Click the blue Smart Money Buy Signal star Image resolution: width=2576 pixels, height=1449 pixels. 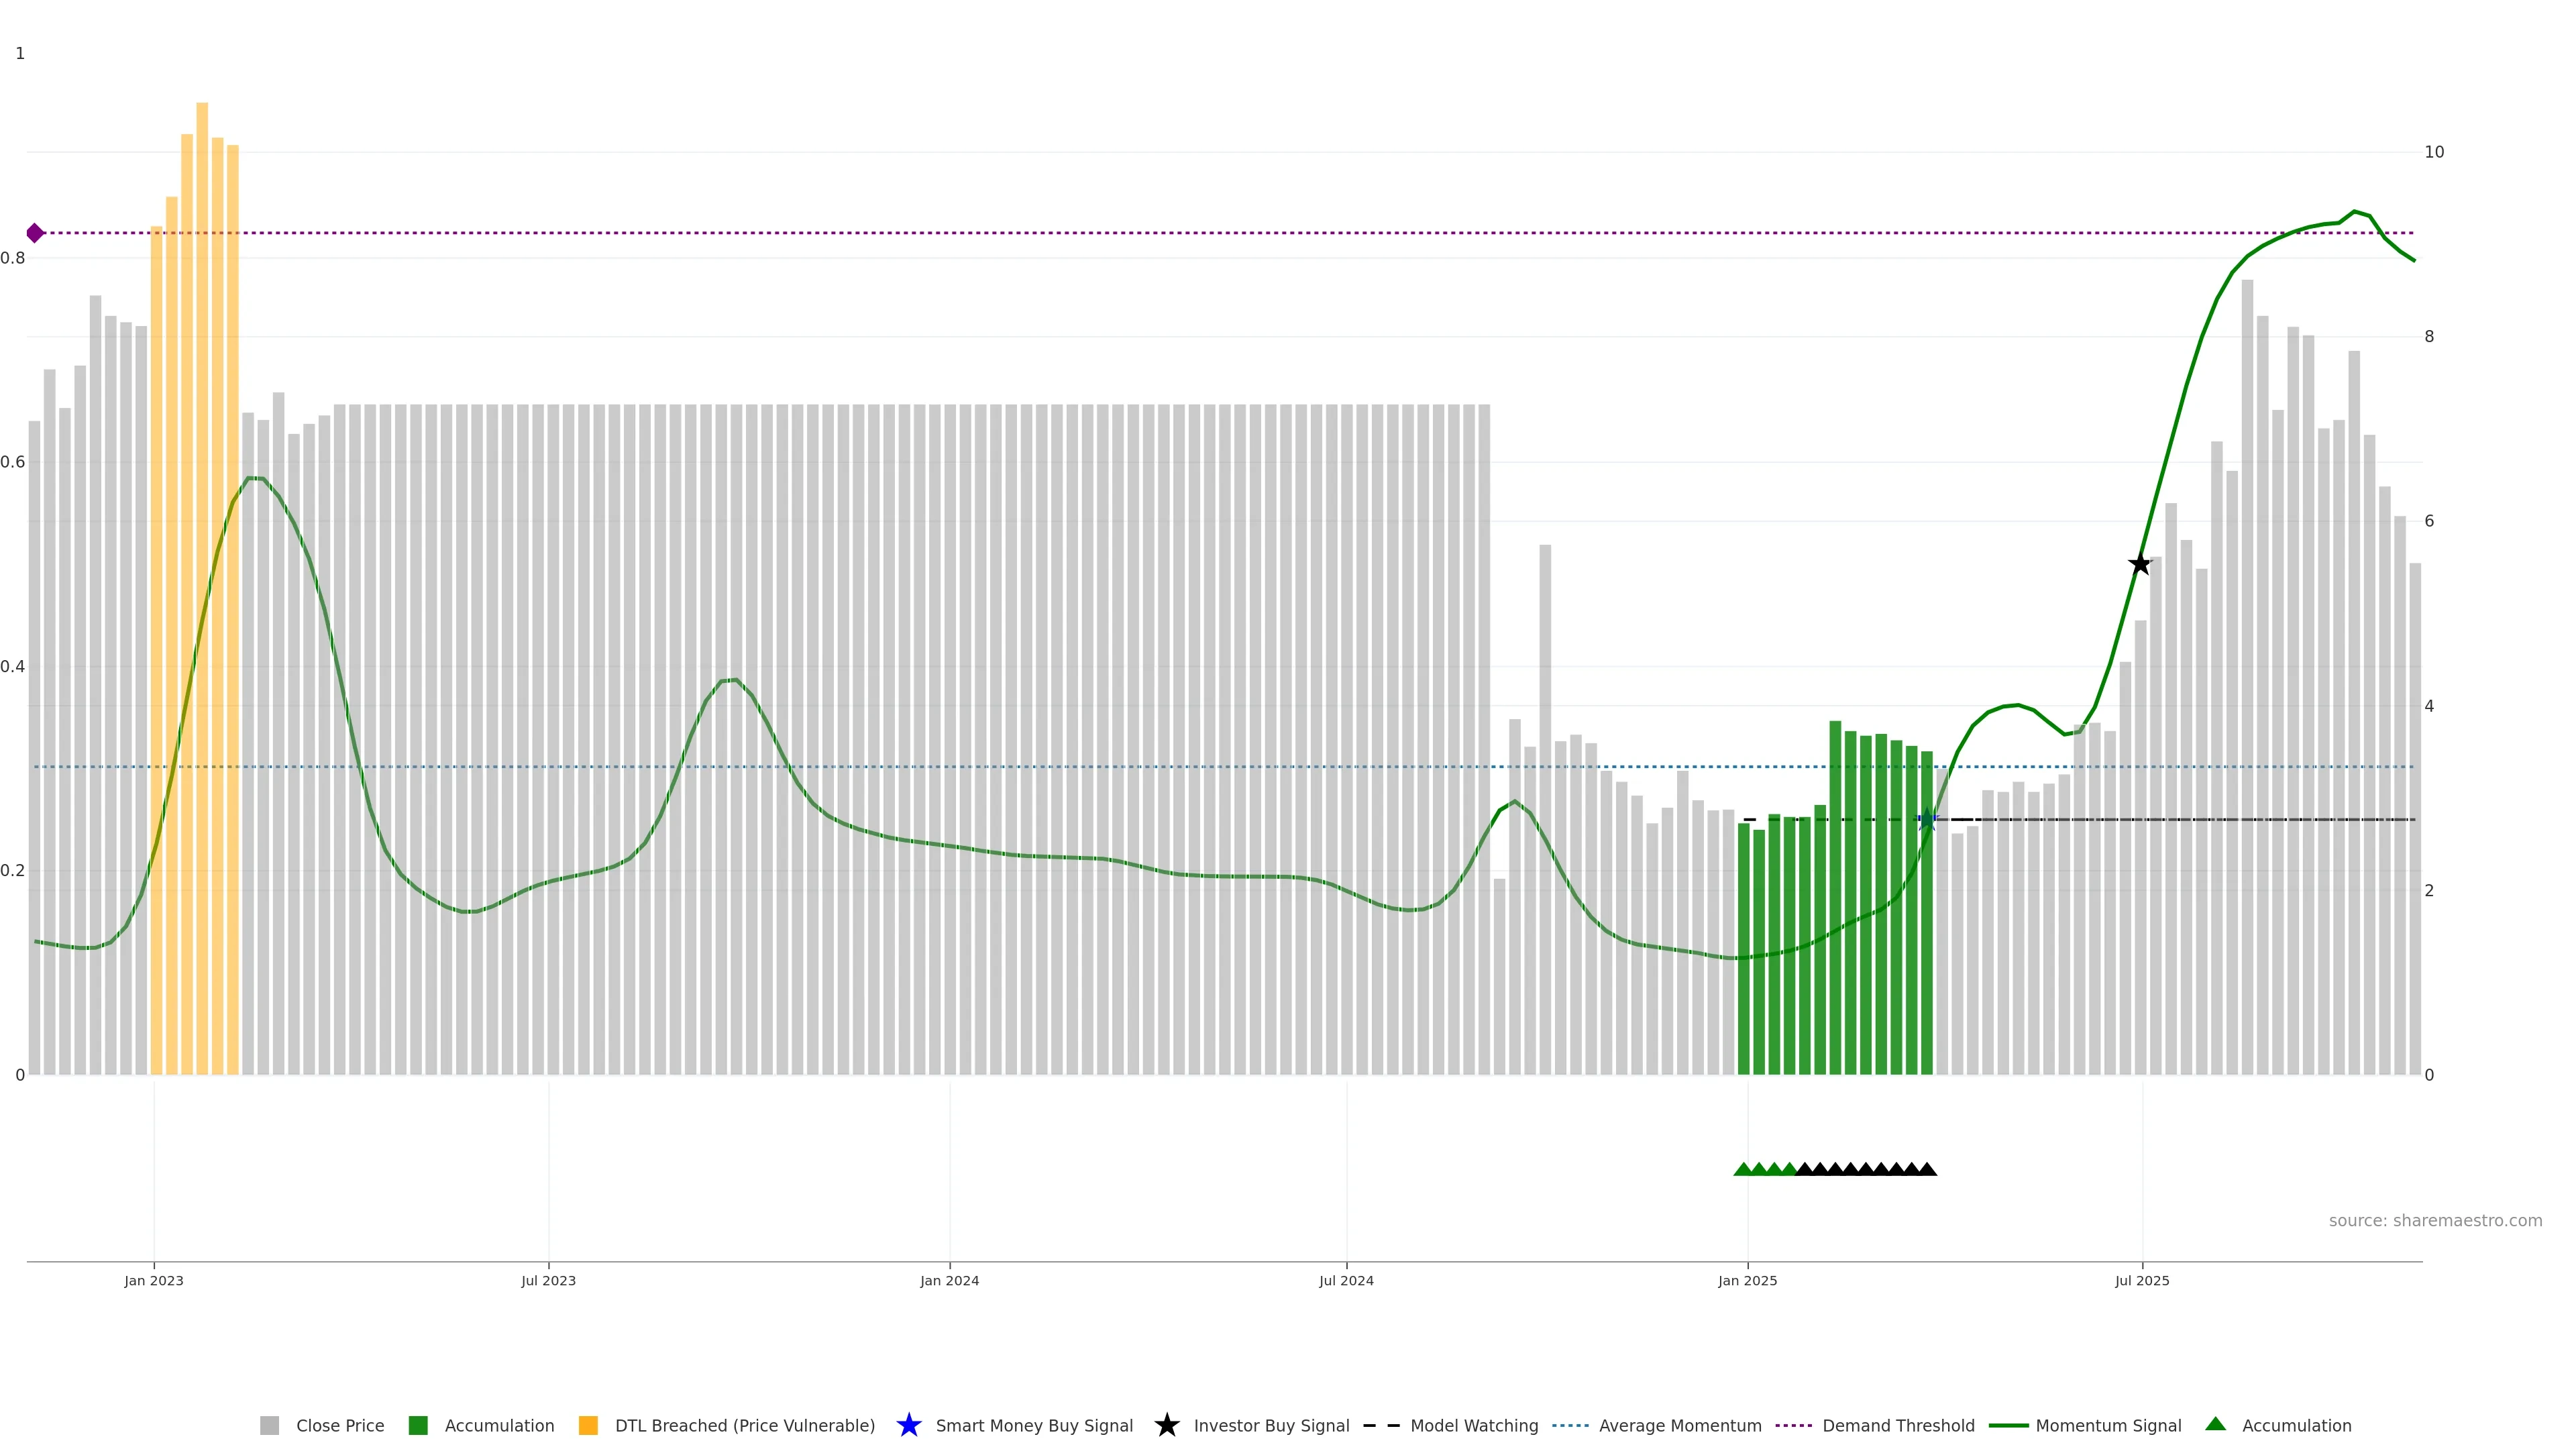(x=908, y=1425)
